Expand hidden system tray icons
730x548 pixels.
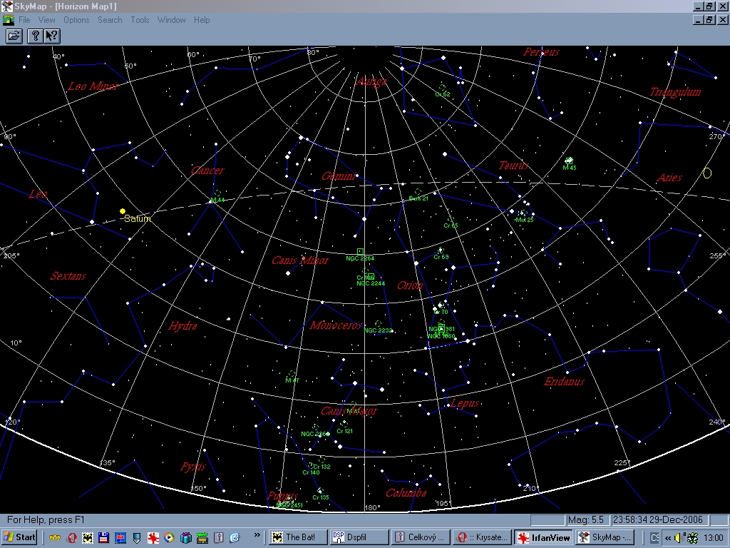(668, 538)
